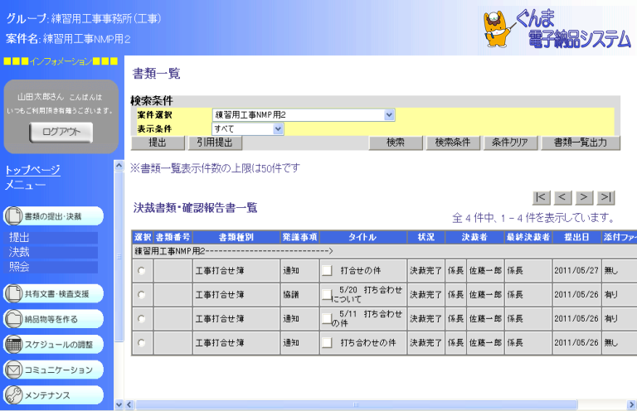Select radio for 打合せの件 row
The image size is (637, 411).
141,271
